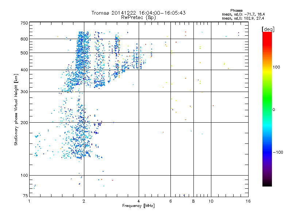Click the plot title 'Tromsø 20141222 16:04:00-16:05:43'

click(x=138, y=13)
